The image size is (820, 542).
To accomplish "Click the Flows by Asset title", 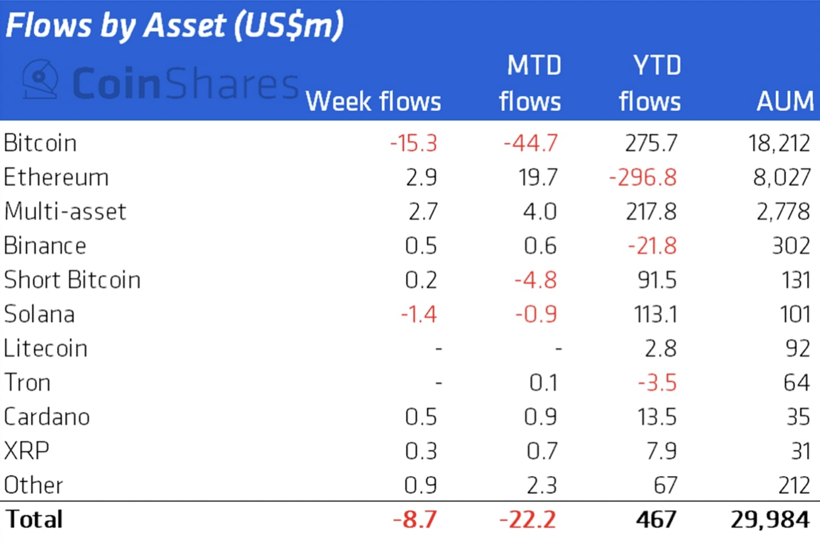I will 174,26.
